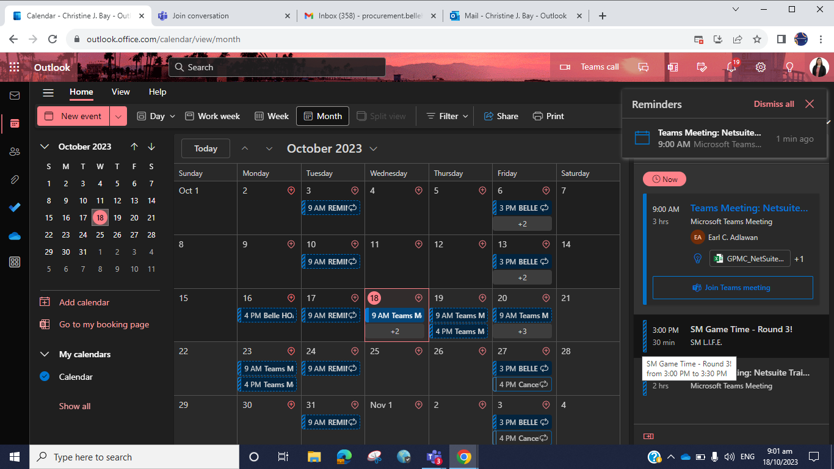
Task: Open the Filter dropdown
Action: coord(448,116)
